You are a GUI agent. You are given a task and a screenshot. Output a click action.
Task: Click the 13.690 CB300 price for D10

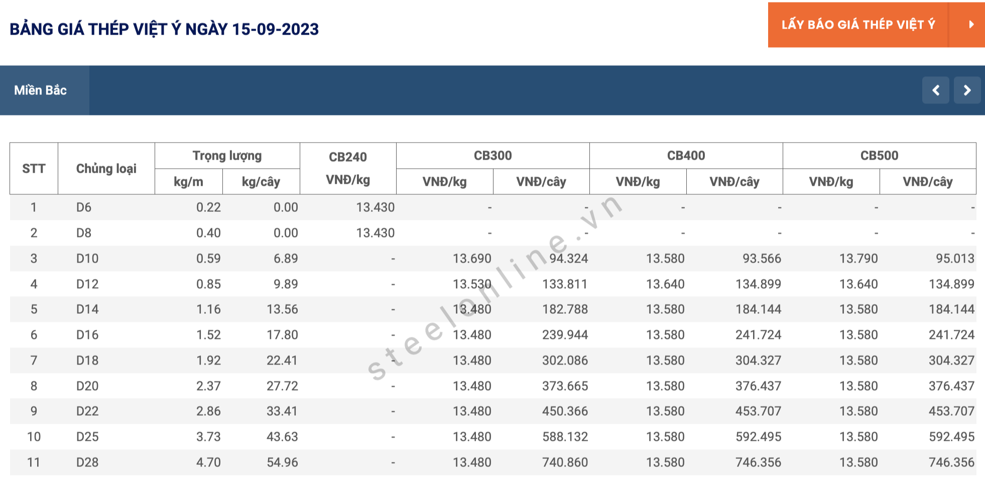pos(472,259)
